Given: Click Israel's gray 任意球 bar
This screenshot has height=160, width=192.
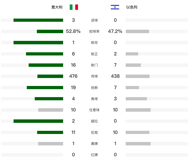Looking at the screenshot, I should click(x=138, y=110).
